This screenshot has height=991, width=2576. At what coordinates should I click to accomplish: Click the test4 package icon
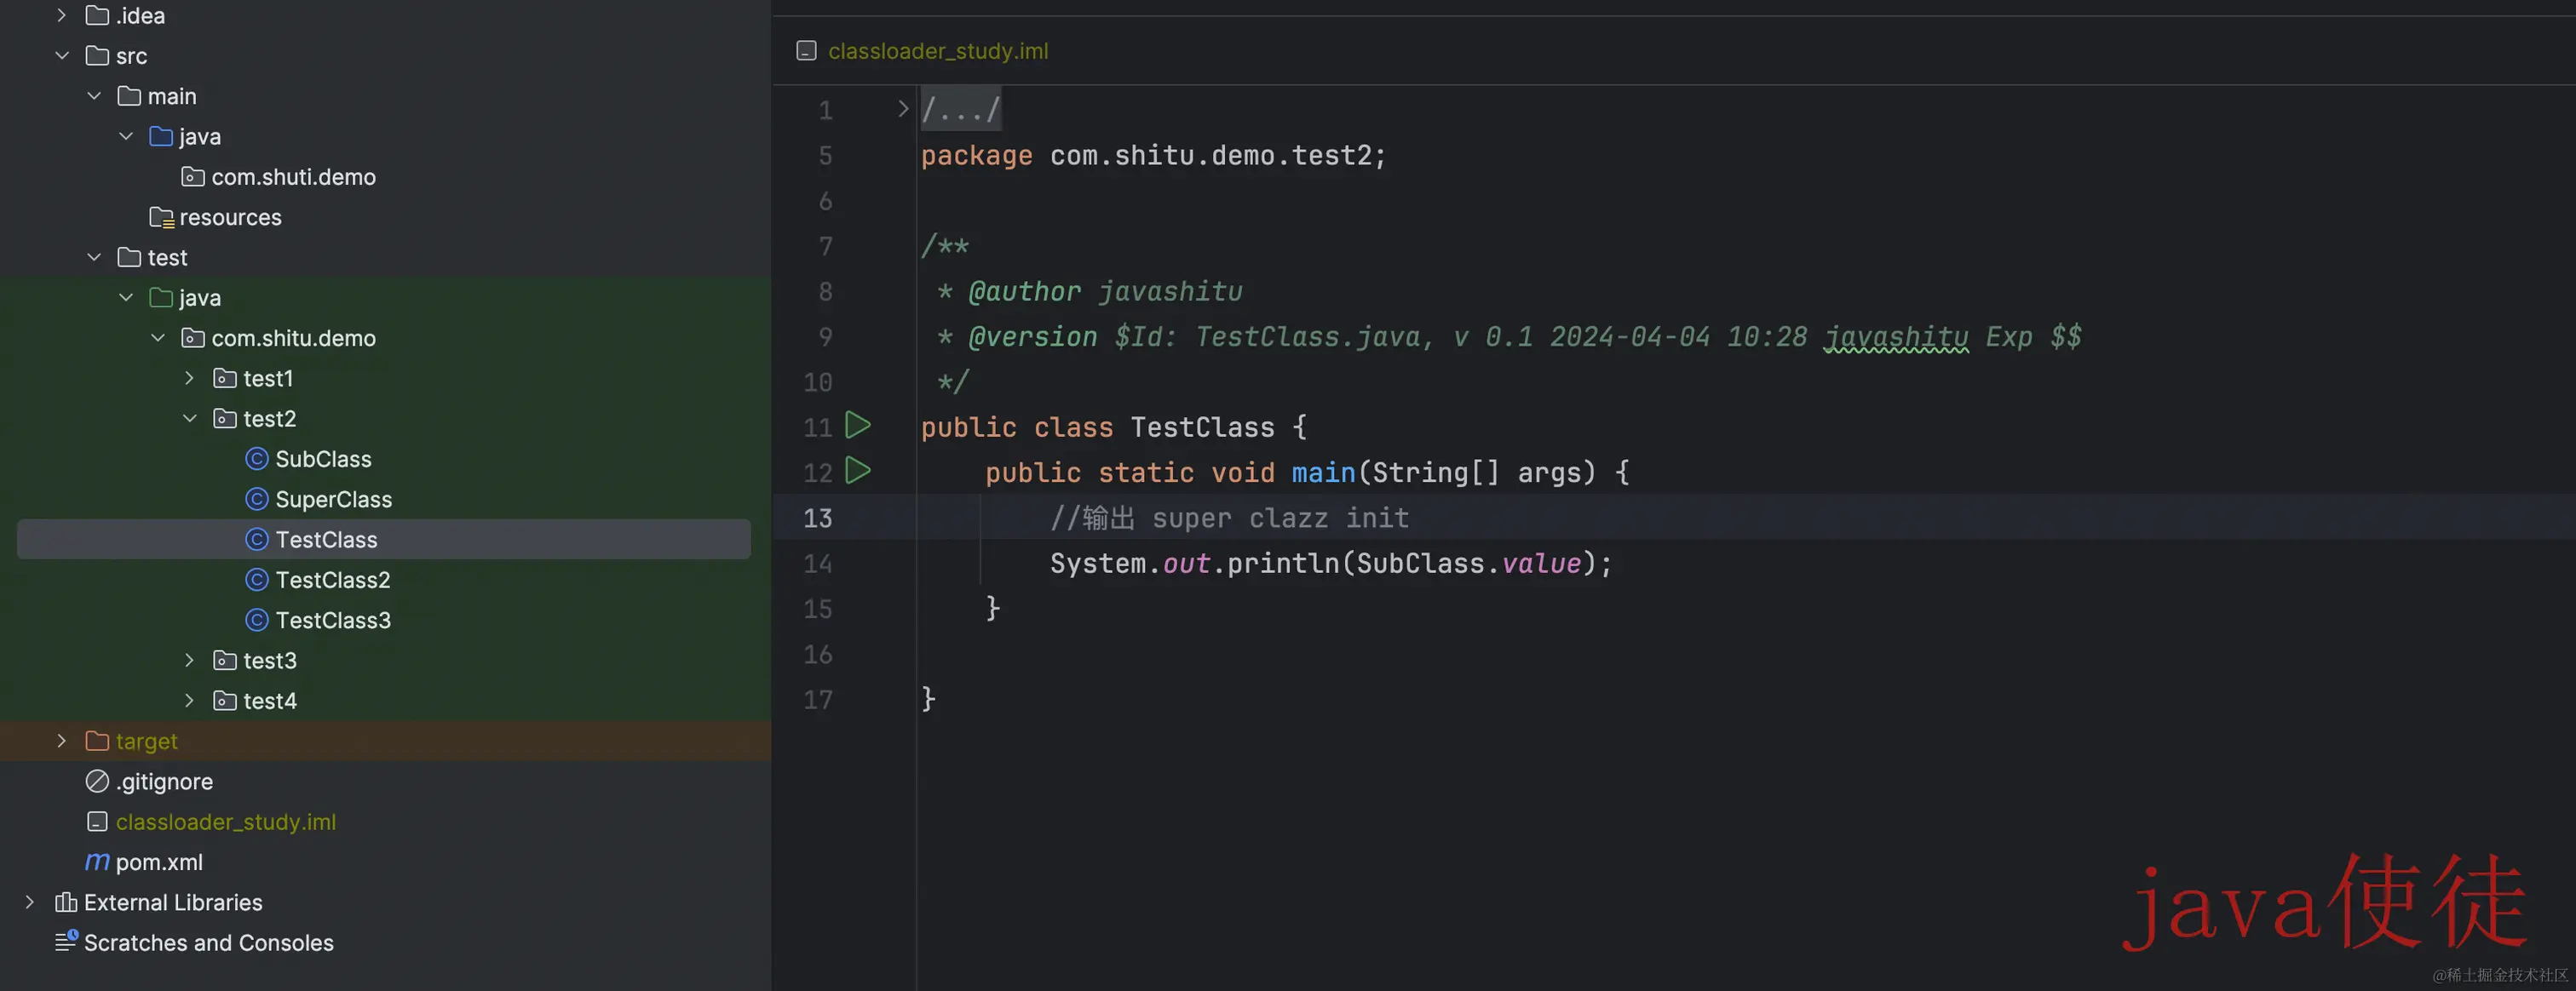[225, 701]
